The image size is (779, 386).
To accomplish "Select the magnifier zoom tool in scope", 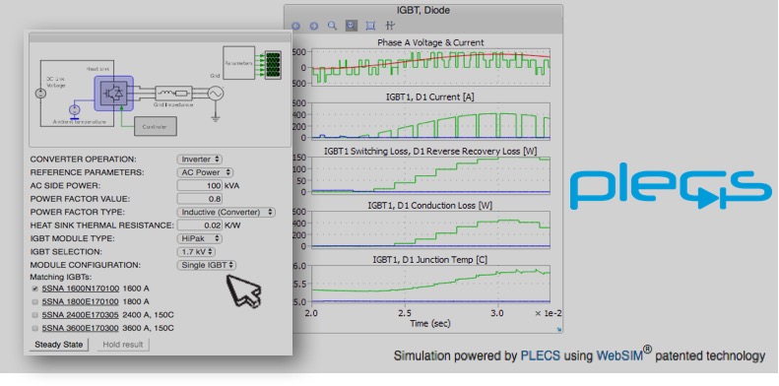I will (x=332, y=26).
